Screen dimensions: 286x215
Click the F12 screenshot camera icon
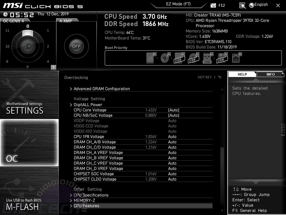point(213,5)
